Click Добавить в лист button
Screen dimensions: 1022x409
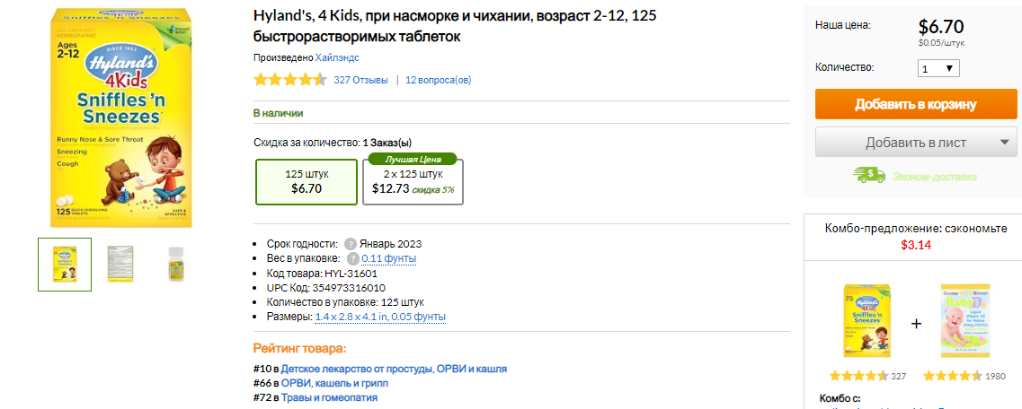pyautogui.click(x=902, y=142)
